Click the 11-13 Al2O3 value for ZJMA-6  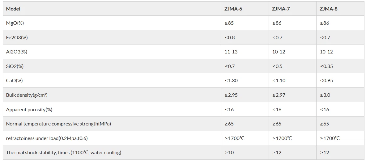tap(231, 52)
